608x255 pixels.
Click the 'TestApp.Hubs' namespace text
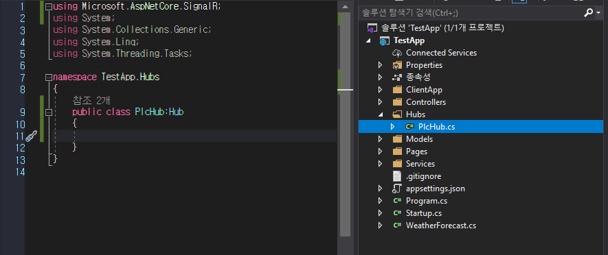point(131,77)
